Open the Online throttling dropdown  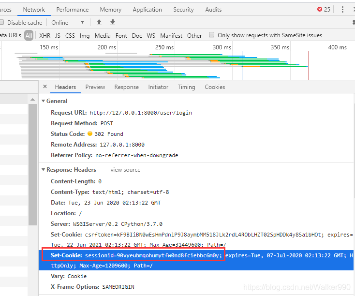68,23
